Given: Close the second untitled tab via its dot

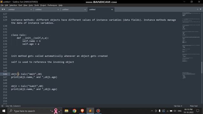Looking at the screenshot, I should tap(58, 9).
